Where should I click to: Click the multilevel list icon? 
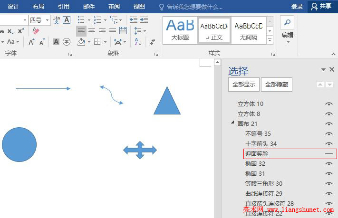click(114, 20)
